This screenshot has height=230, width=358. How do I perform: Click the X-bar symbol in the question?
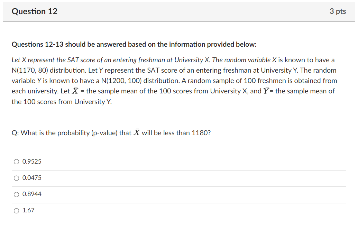click(136, 132)
